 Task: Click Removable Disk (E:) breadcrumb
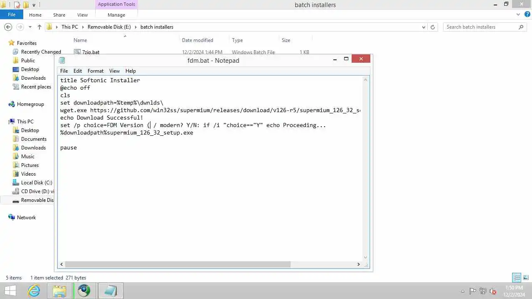click(109, 27)
